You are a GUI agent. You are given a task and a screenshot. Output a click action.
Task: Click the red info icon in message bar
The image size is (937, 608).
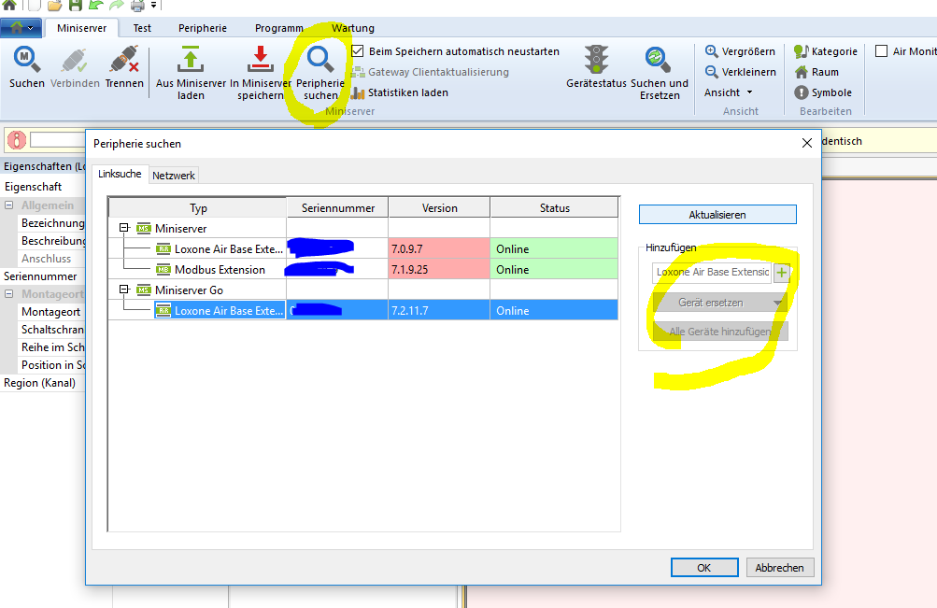[x=16, y=140]
